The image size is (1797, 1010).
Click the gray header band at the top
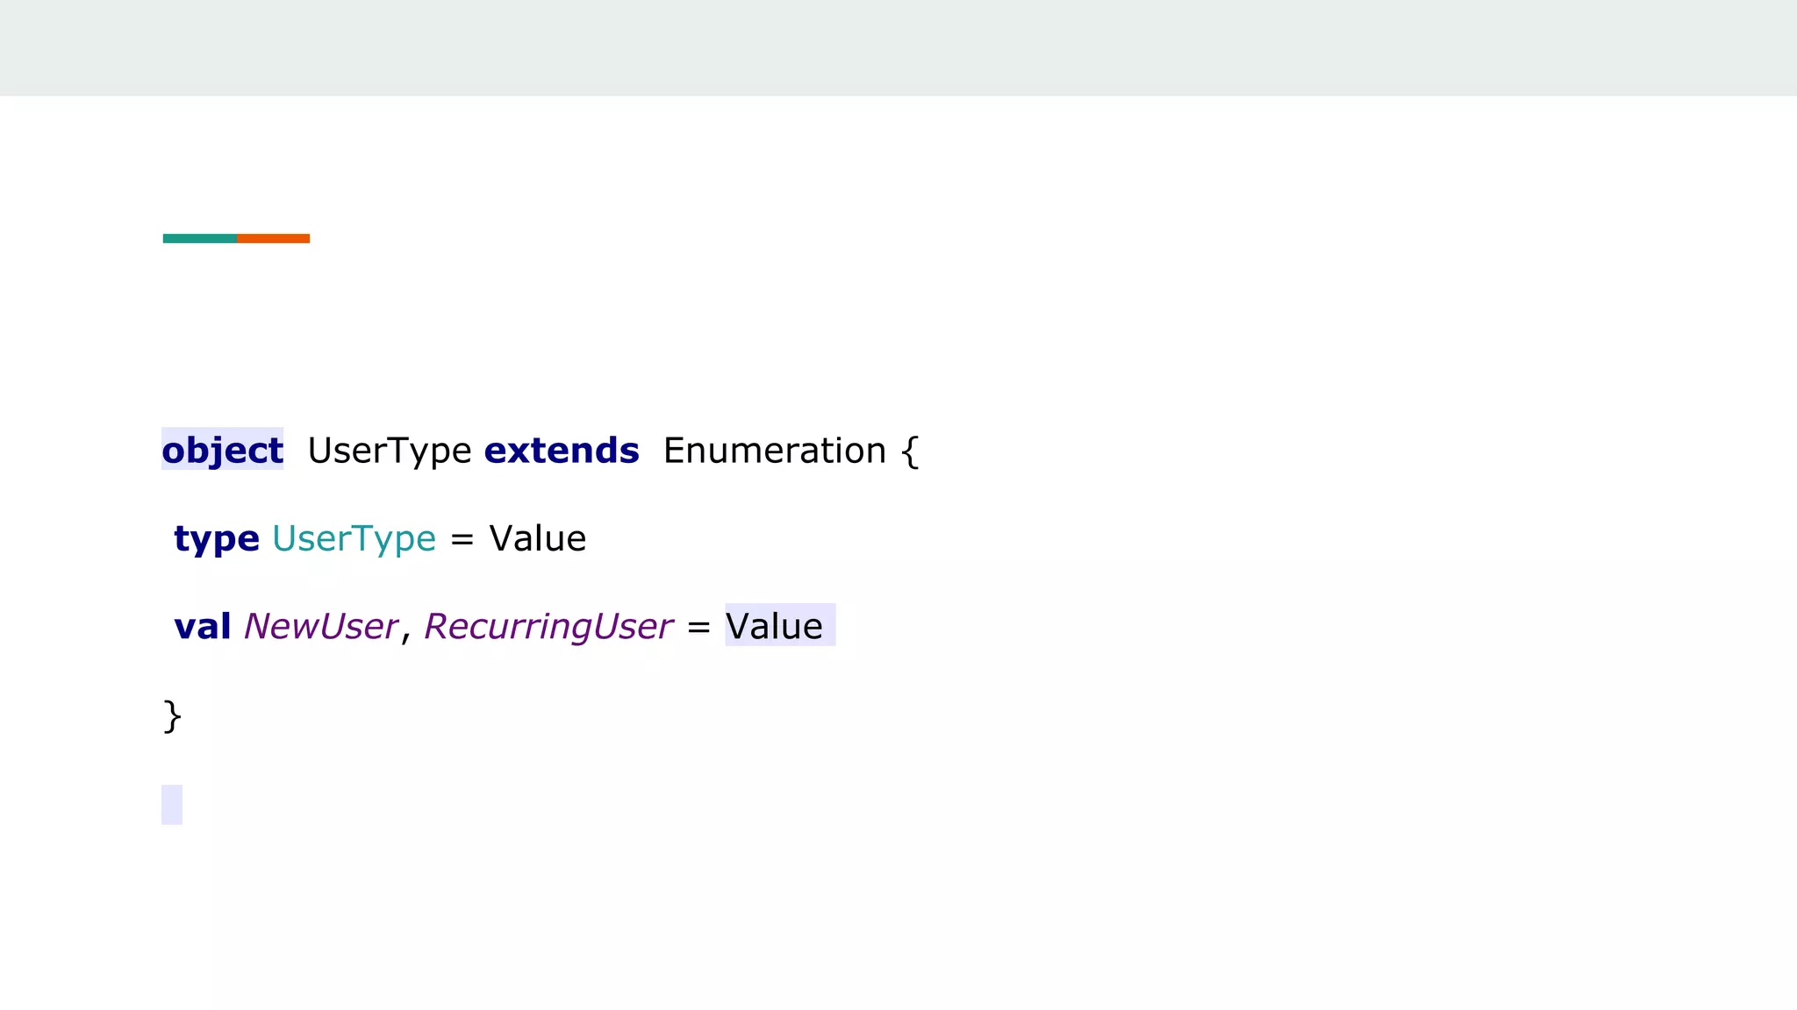tap(898, 47)
